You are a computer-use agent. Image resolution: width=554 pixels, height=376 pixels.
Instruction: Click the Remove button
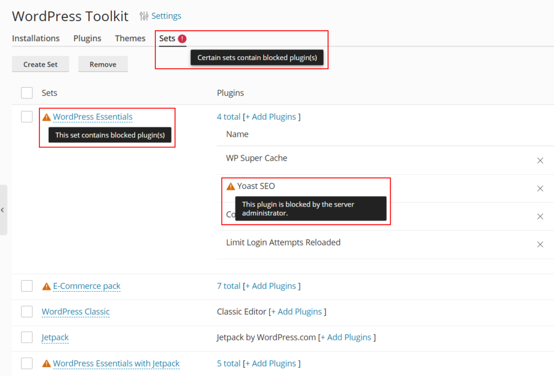point(103,64)
